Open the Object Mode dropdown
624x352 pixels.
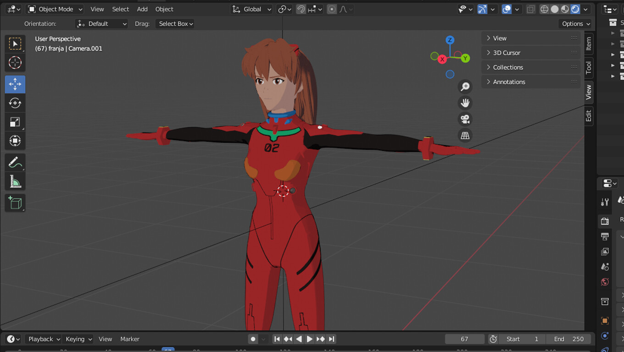[55, 9]
